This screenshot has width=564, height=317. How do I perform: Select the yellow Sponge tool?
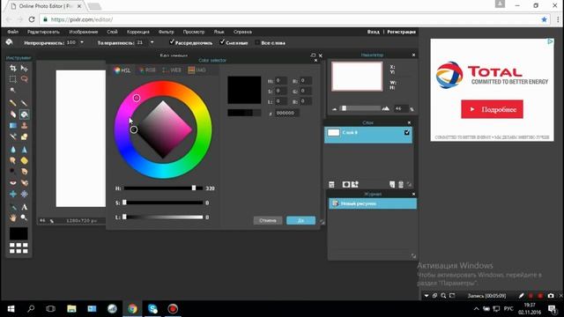tap(24, 160)
